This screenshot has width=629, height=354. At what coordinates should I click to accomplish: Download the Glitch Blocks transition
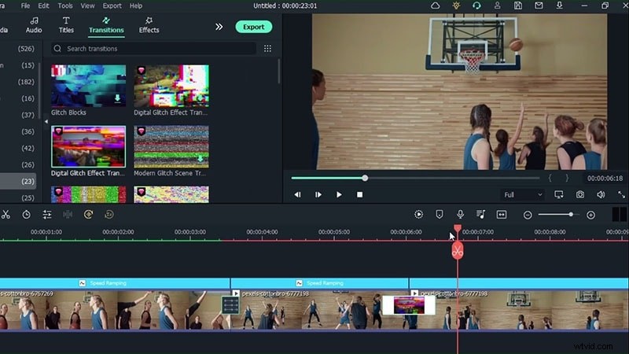117,98
